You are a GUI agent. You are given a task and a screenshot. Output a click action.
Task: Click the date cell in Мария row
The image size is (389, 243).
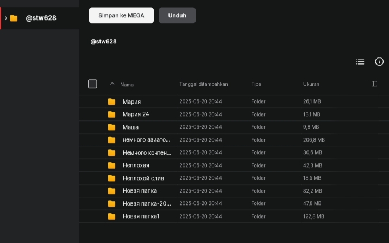coord(200,101)
